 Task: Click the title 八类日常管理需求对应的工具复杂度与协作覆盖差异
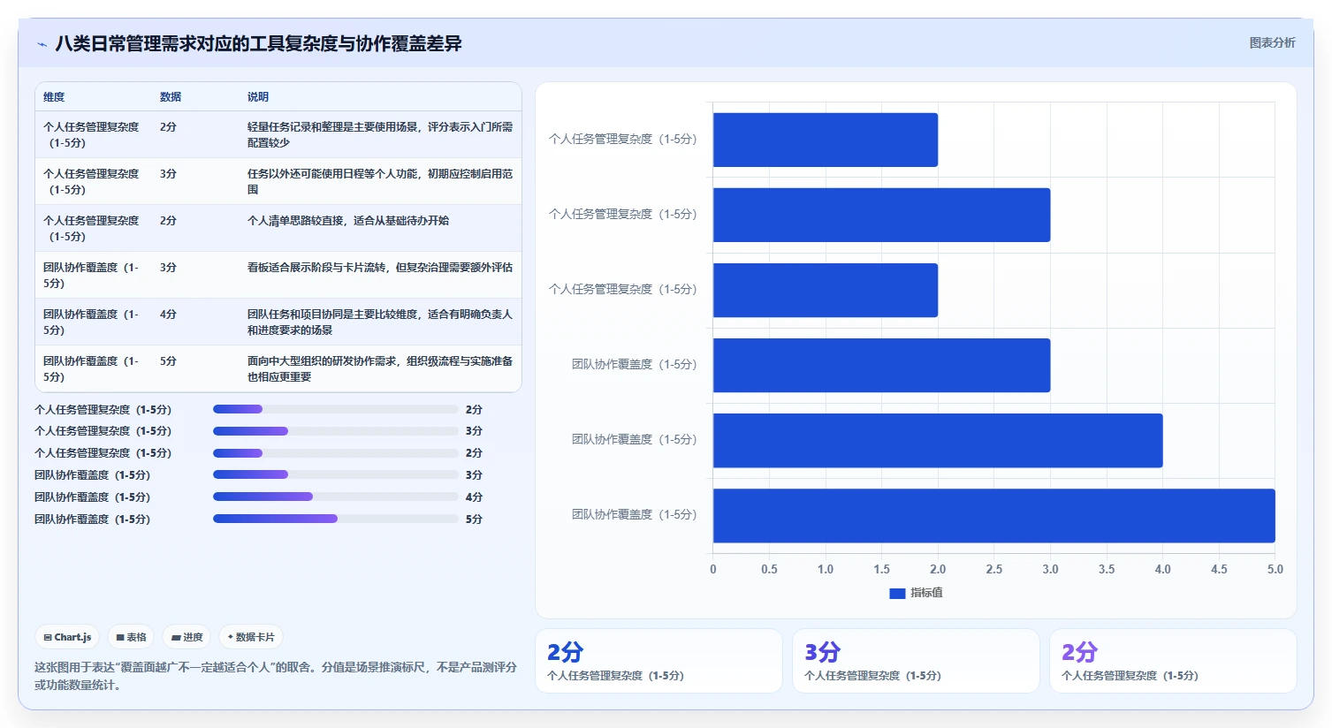click(x=259, y=44)
